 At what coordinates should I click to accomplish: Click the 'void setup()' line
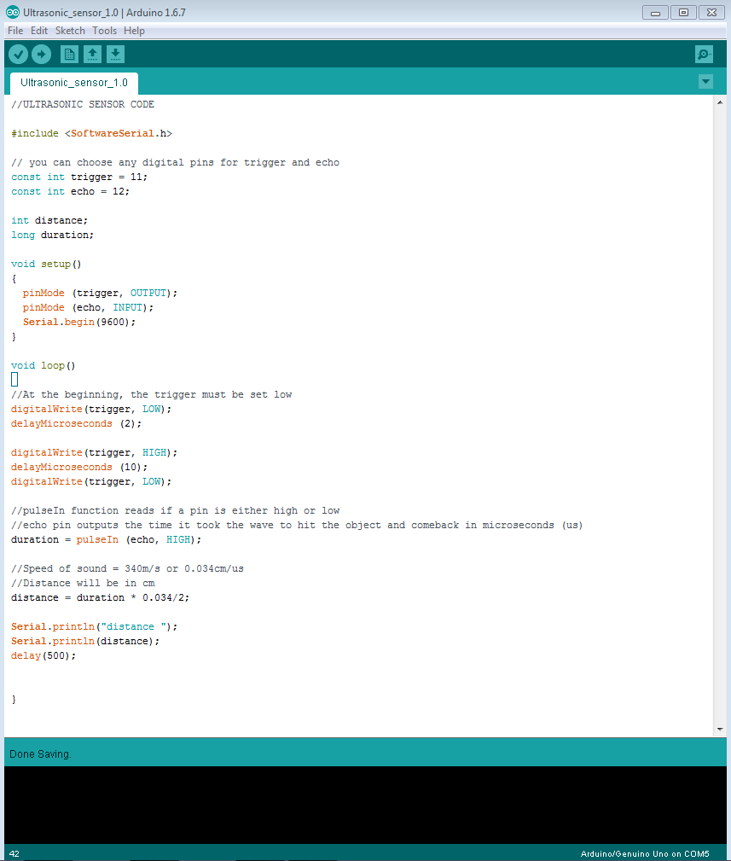click(46, 265)
